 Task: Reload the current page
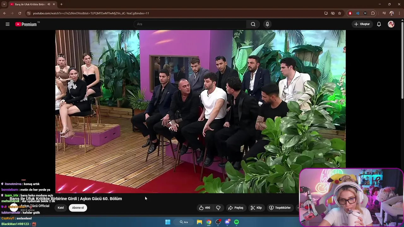(x=20, y=13)
